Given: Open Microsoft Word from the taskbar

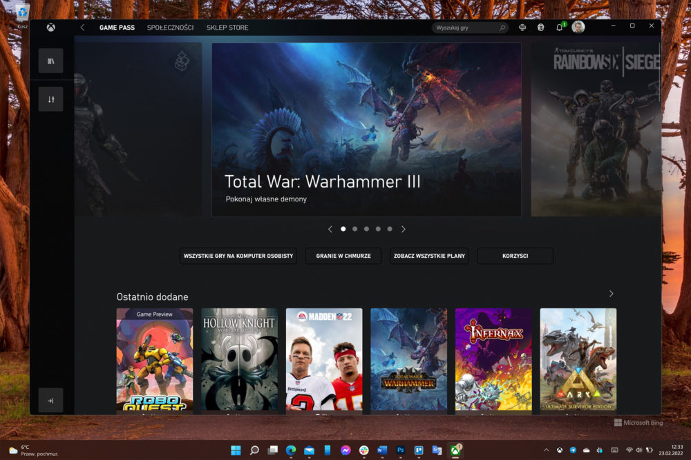Looking at the screenshot, I should 382,450.
